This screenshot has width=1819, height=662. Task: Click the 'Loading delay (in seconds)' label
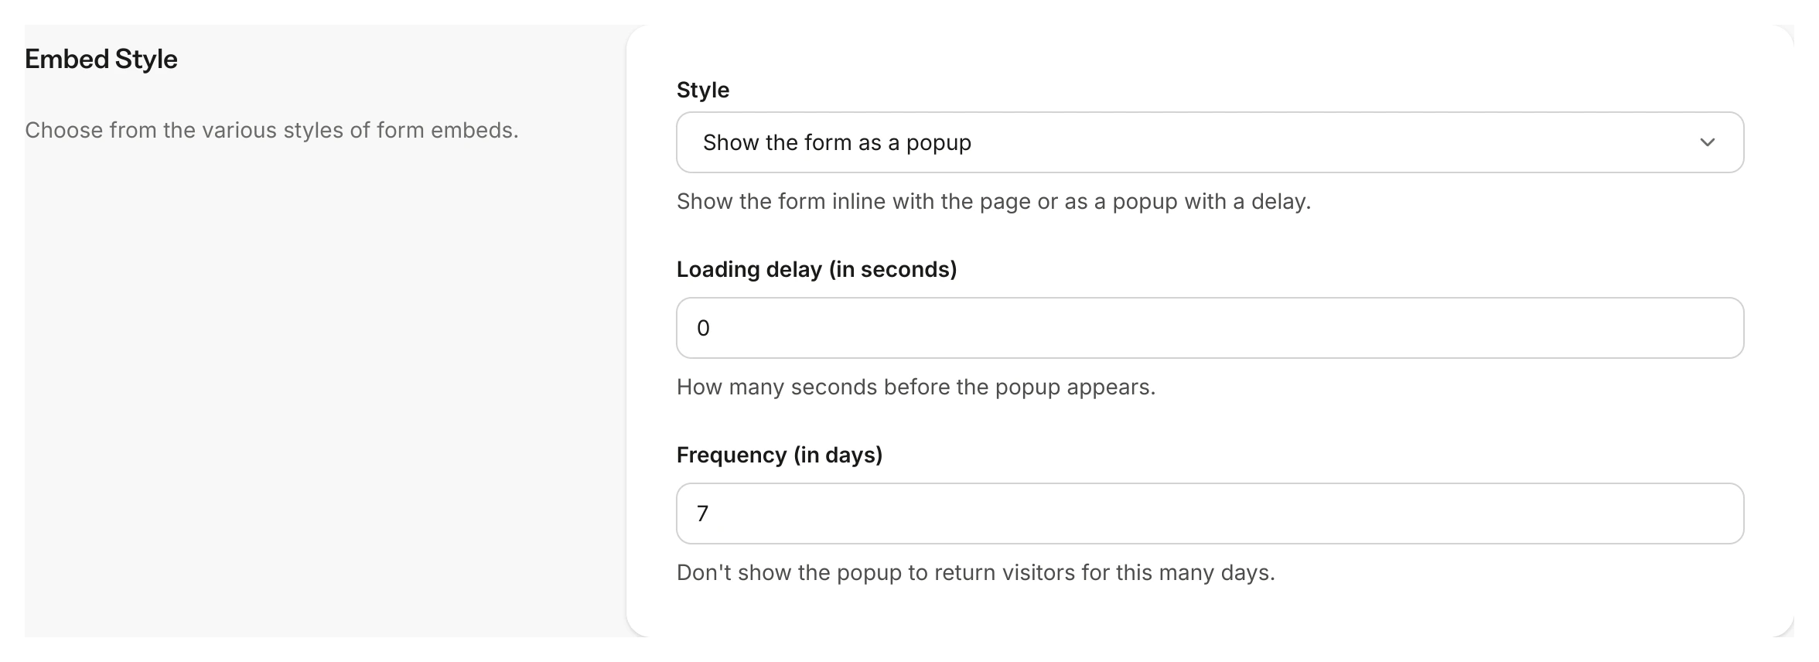click(817, 269)
